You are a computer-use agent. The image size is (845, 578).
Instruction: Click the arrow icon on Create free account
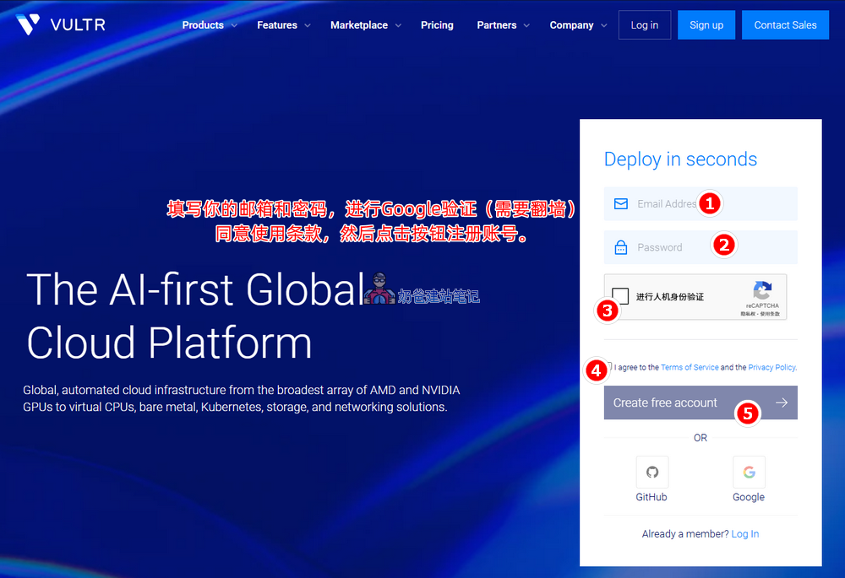pos(782,402)
